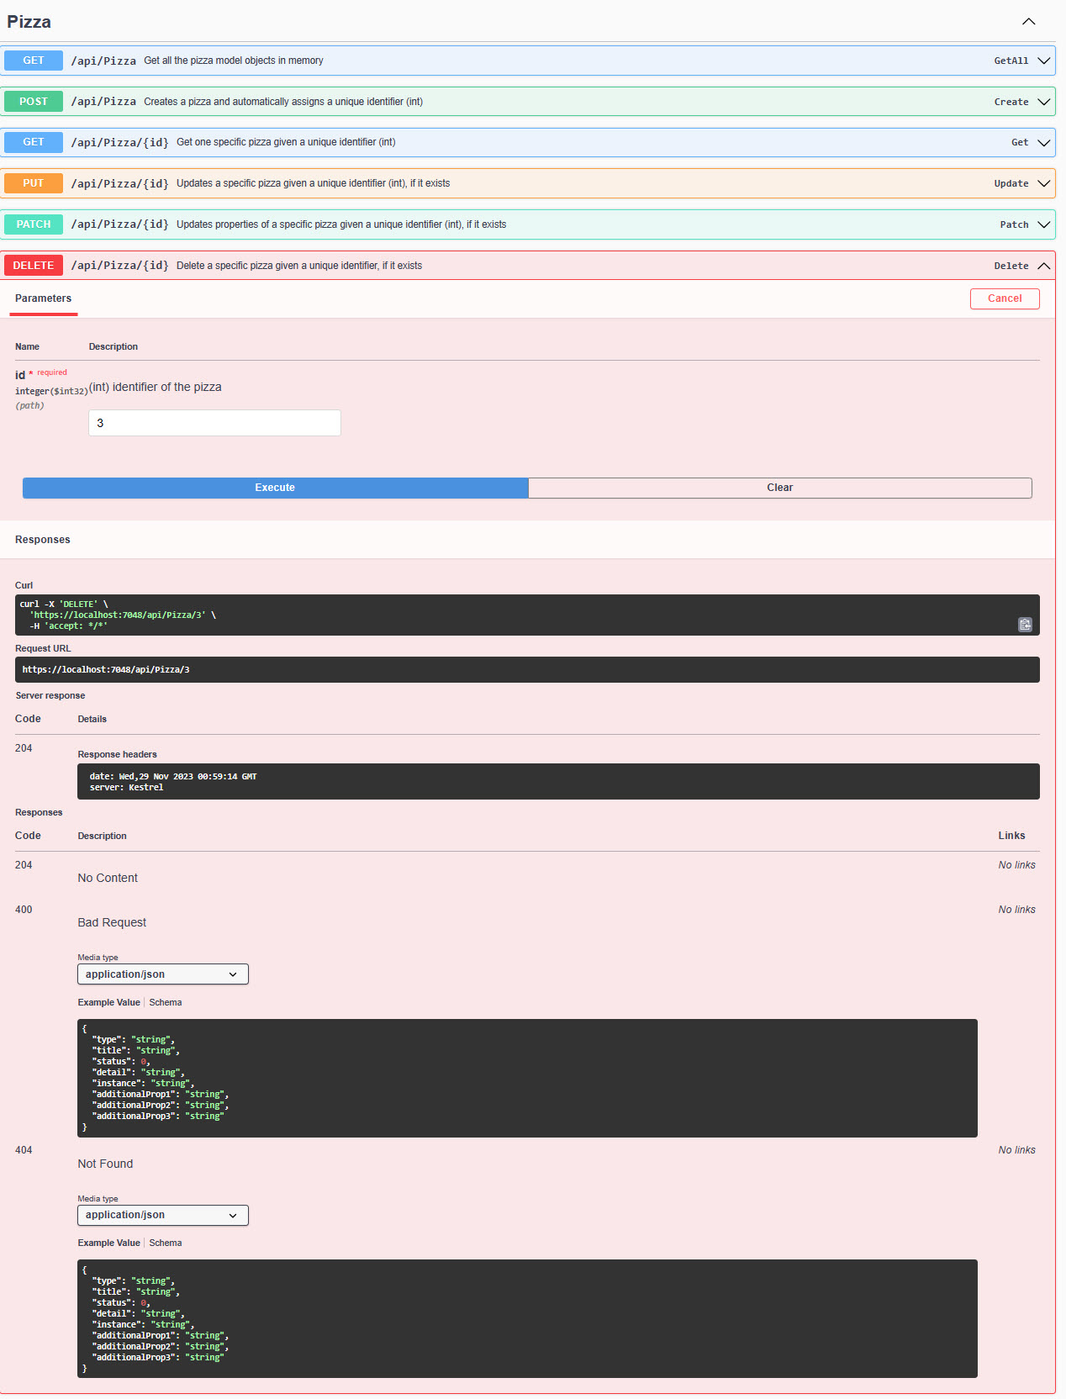Click 'Get all the pizza model objects' summary
Screen dimensions: 1066x1399
tap(234, 61)
